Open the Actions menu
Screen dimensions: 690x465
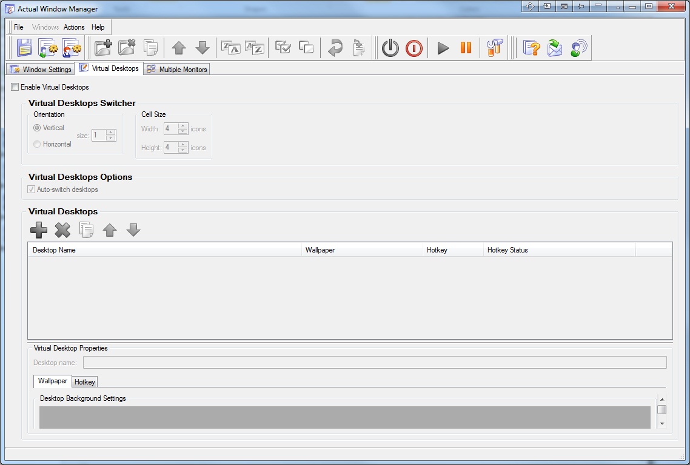point(74,27)
